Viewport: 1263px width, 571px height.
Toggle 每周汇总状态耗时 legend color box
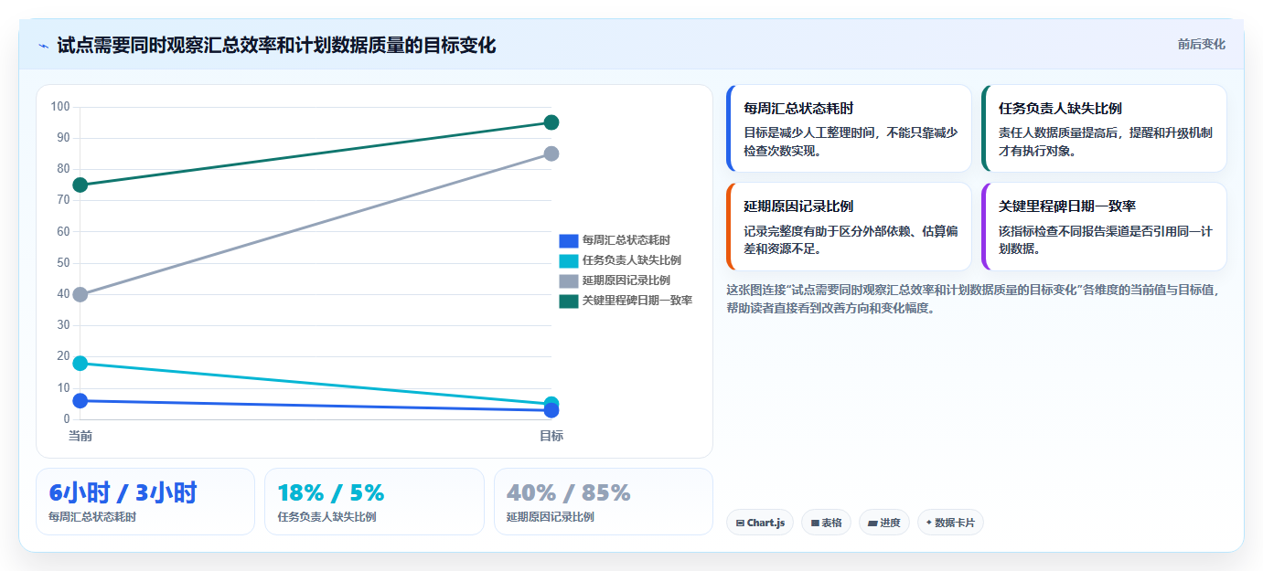[569, 240]
